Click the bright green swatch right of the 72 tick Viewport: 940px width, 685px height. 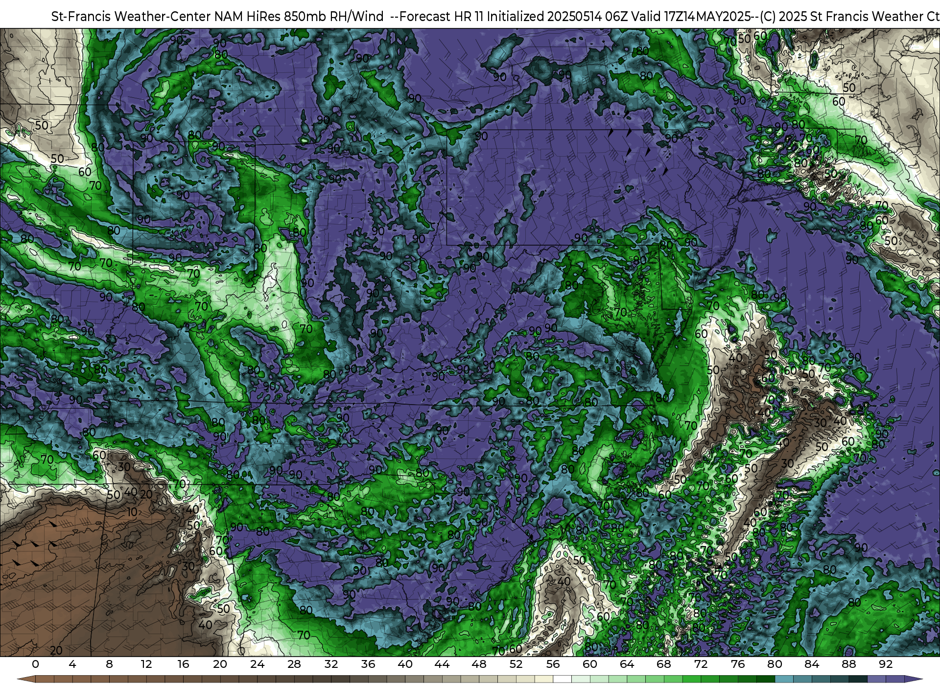(x=710, y=679)
